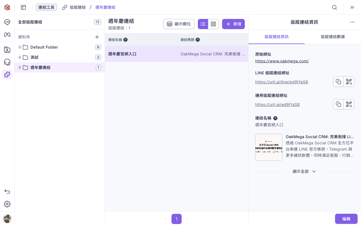Go to 追蹤連結 breadcrumb
Viewport: 361px width, 226px height.
point(74,7)
